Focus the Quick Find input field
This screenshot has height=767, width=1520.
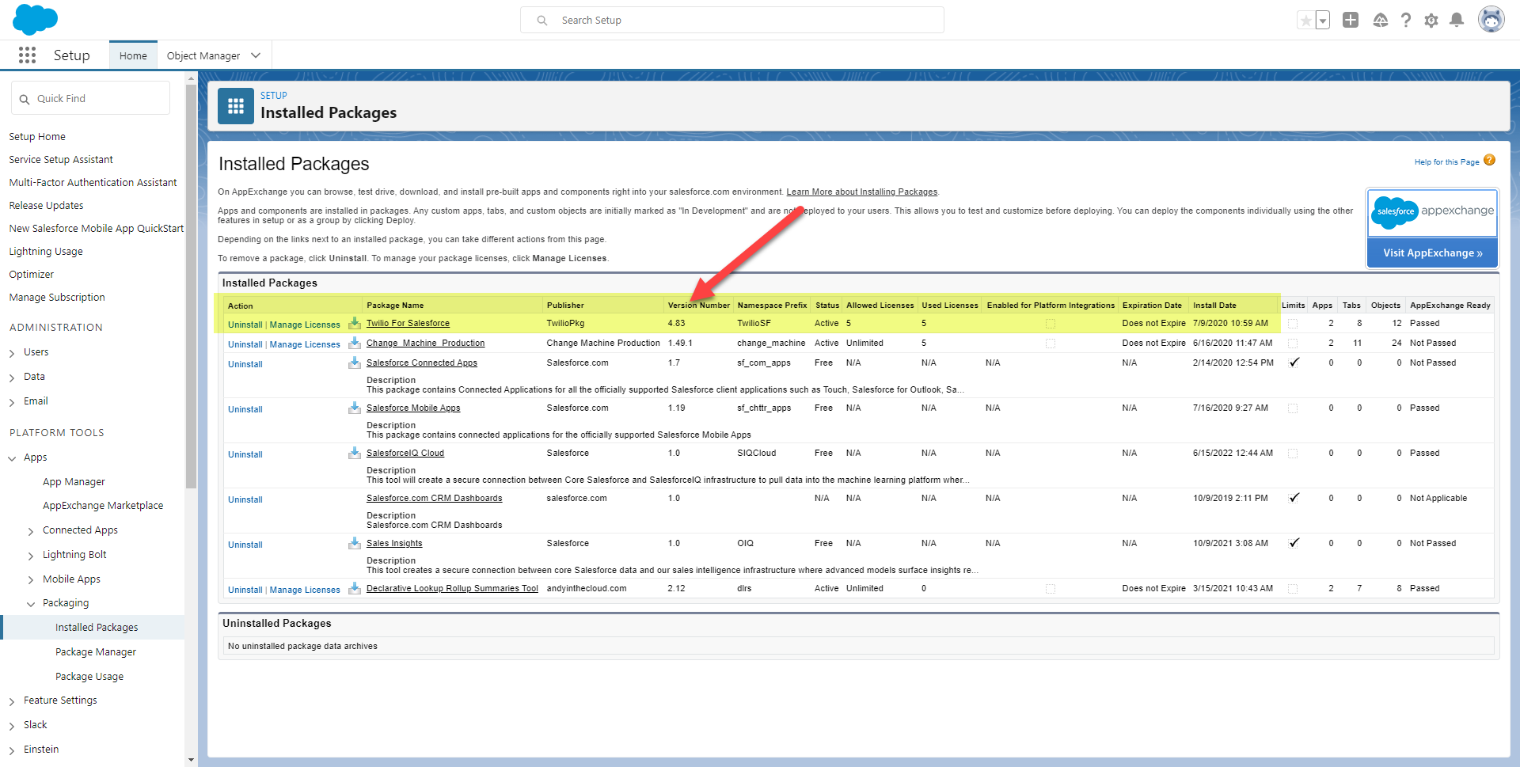[x=90, y=98]
